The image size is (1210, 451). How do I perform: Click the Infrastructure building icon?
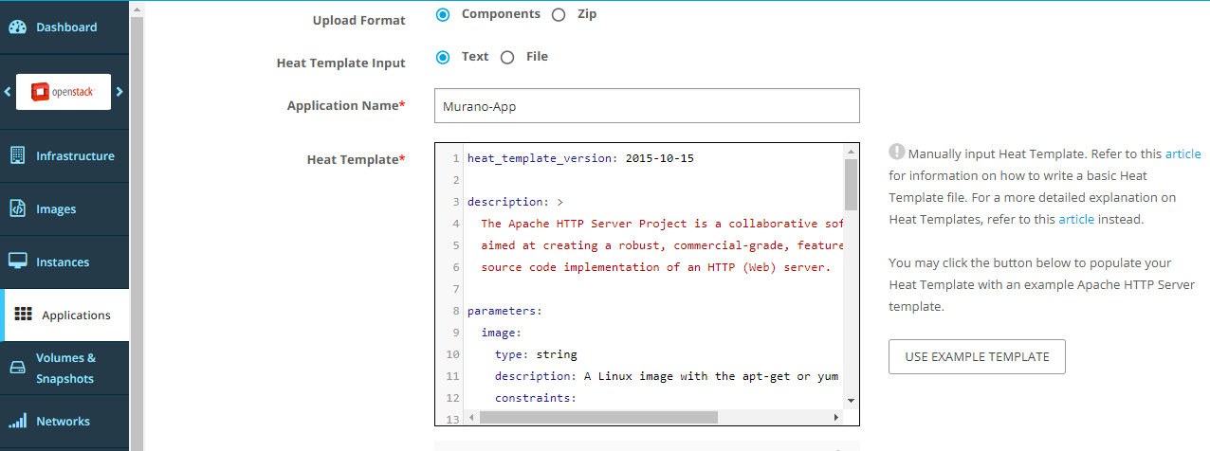(x=18, y=156)
